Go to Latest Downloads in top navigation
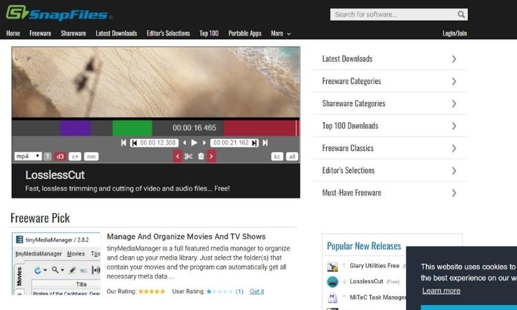This screenshot has height=310, width=517. (x=116, y=33)
